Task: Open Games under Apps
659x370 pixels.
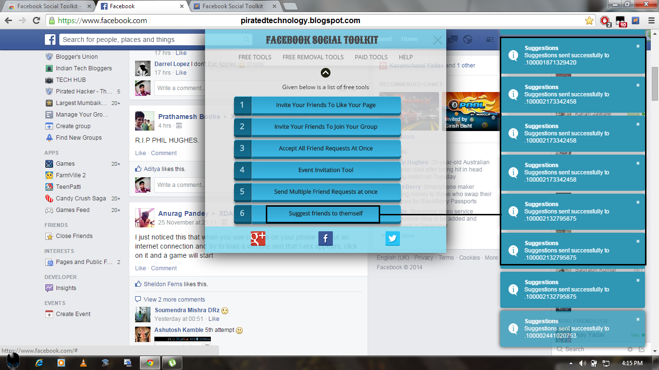Action: tap(65, 164)
